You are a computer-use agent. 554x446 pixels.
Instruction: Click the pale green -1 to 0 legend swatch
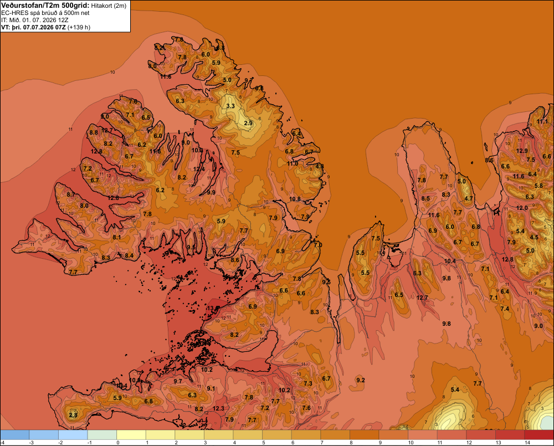point(102,435)
